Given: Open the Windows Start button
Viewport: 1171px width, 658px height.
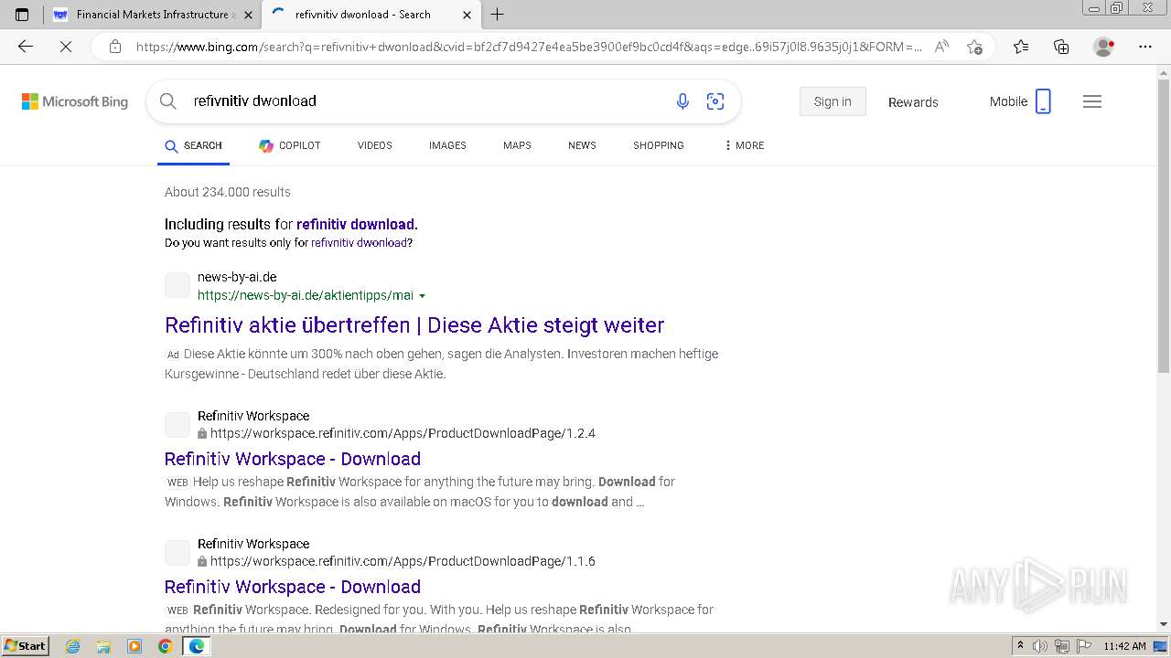Looking at the screenshot, I should (x=26, y=645).
